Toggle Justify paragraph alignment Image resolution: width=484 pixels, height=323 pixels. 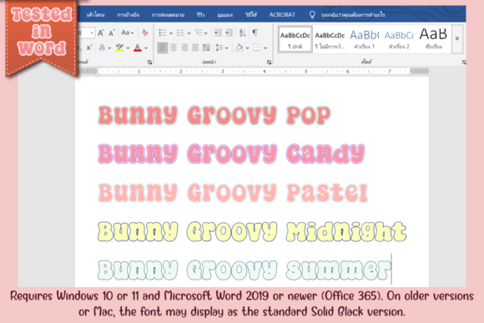click(195, 48)
